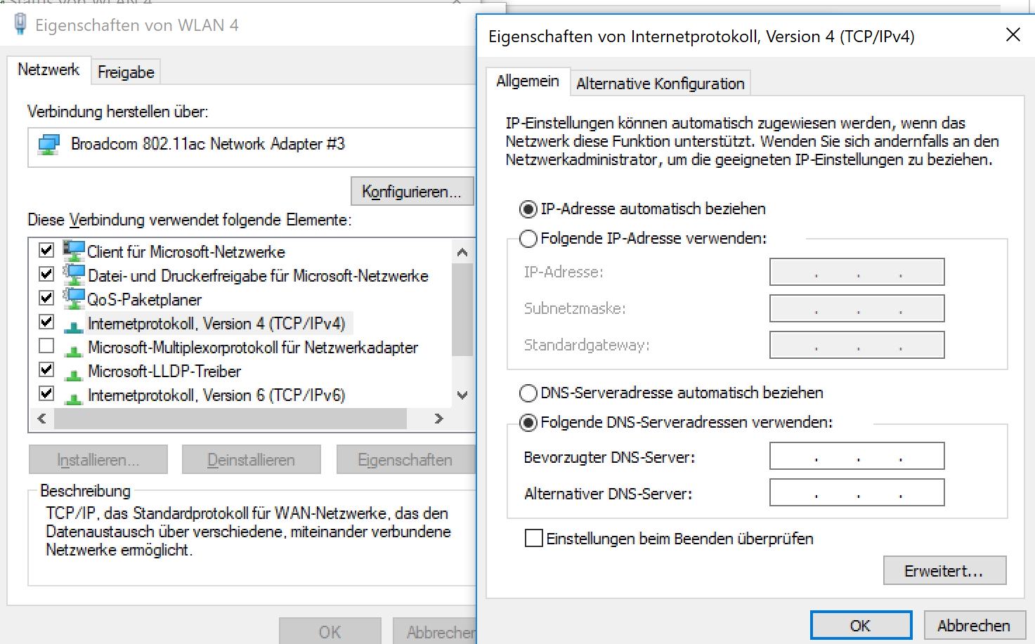Viewport: 1035px width, 644px height.
Task: Select DNS-Serveradresse automatisch beziehen option
Action: click(528, 393)
